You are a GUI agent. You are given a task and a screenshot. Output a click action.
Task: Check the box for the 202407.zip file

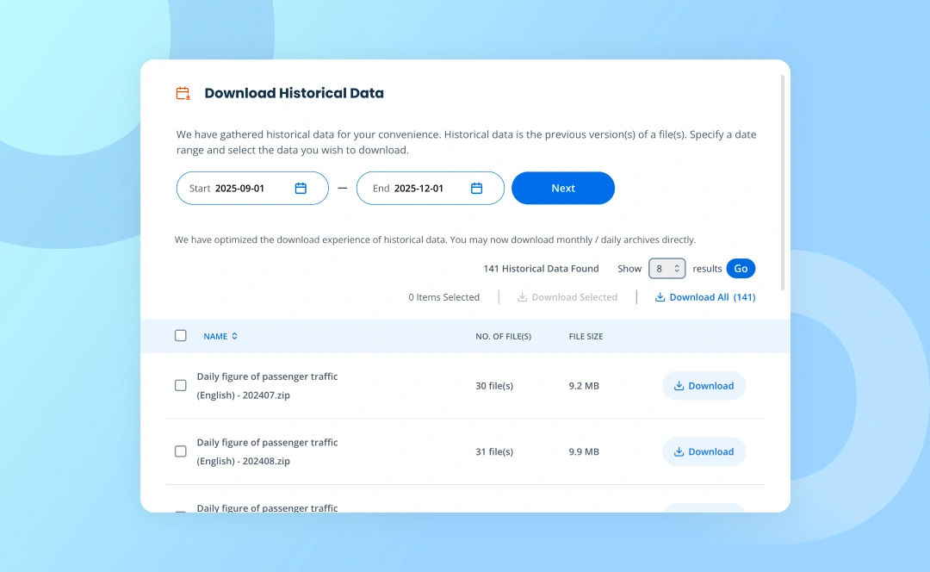[x=181, y=385]
